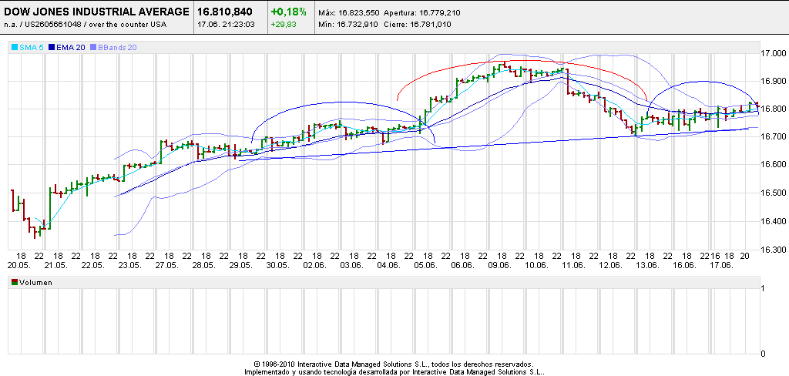Click volume axis label 0
Viewport: 789px width, 376px height.
click(x=764, y=354)
